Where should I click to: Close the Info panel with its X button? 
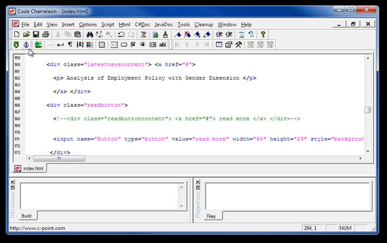coord(12,182)
